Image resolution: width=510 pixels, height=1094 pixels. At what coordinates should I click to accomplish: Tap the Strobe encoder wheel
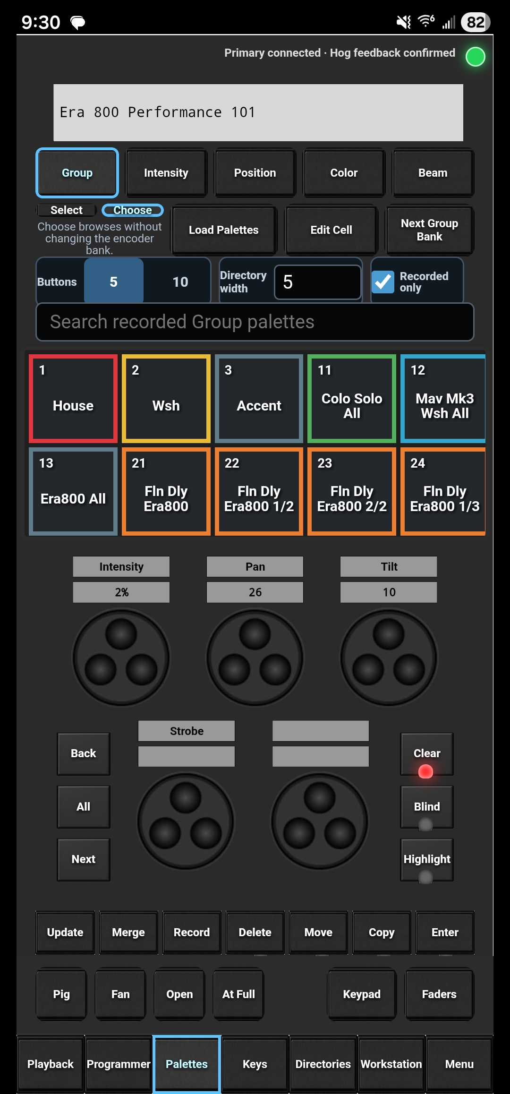click(186, 821)
